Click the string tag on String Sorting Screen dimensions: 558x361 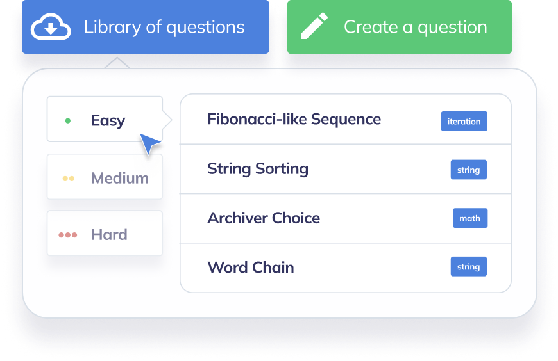469,170
